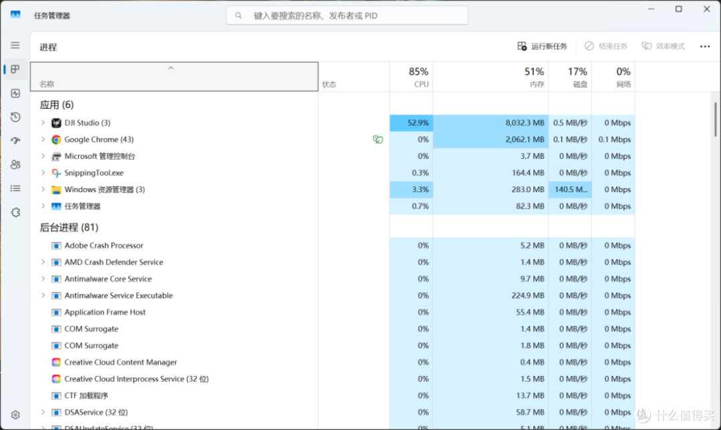This screenshot has height=430, width=721.
Task: Click the Creative Cloud Interprocess Service icon
Action: (56, 379)
